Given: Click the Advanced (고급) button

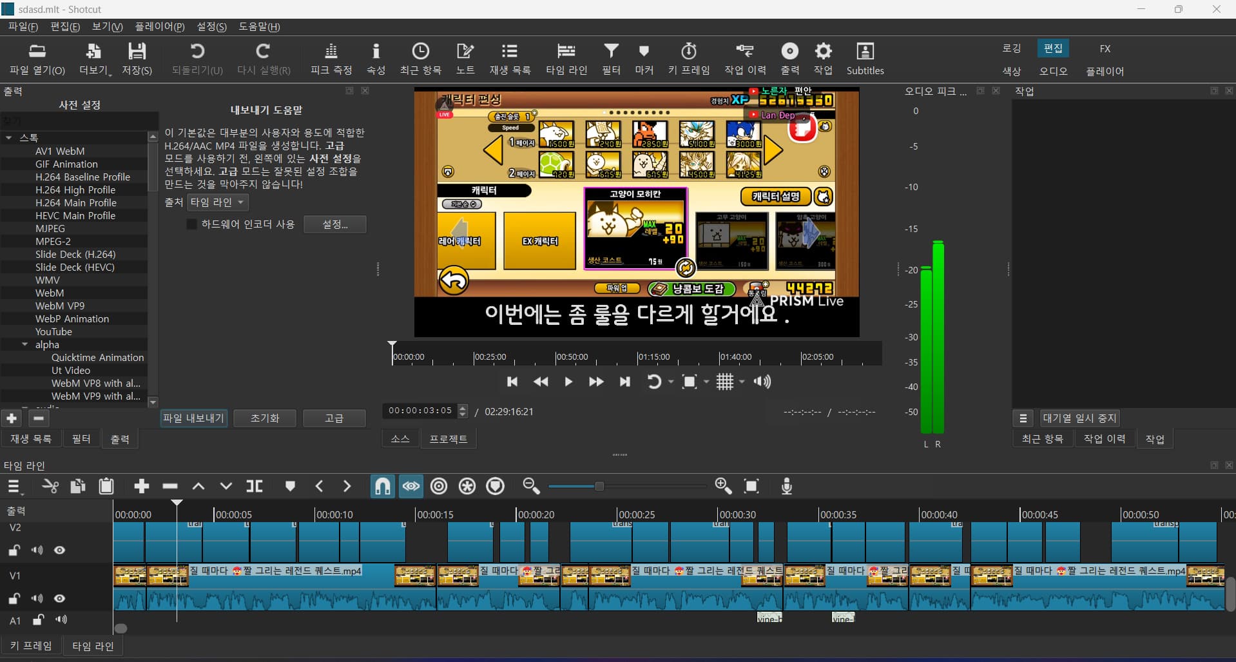Looking at the screenshot, I should [x=334, y=418].
